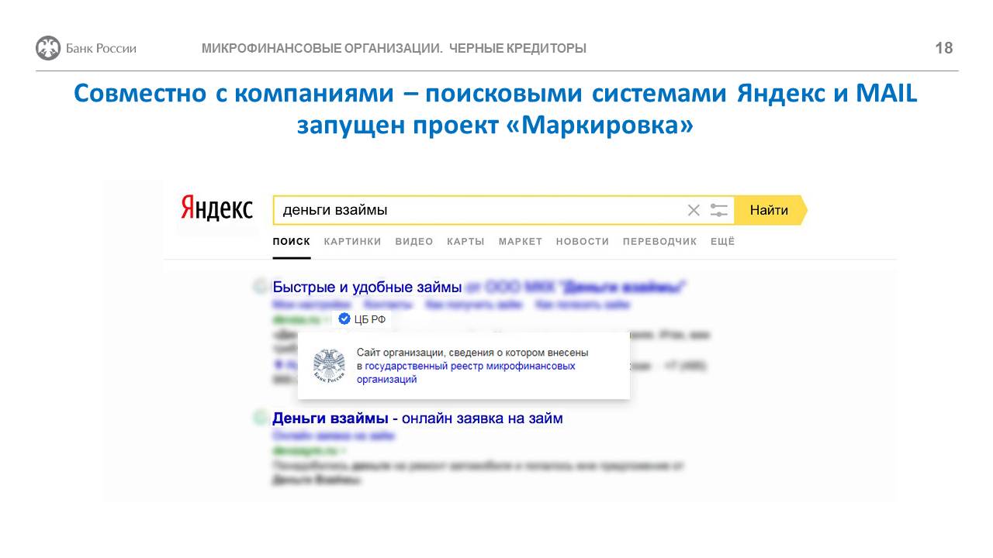
Task: Clear the search query with the X icon
Action: click(x=694, y=210)
